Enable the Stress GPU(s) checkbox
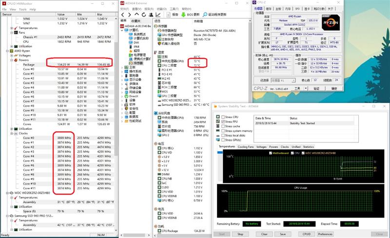Viewport: 390px width, 238px height. [223, 139]
